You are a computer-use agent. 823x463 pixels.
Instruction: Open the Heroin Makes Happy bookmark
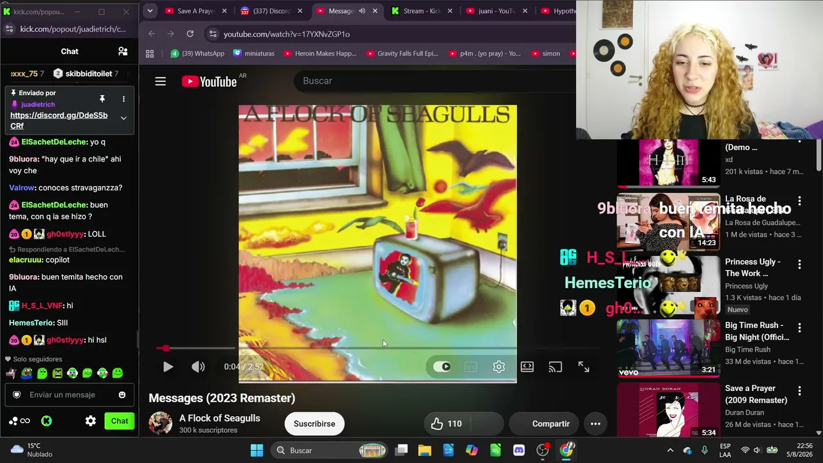[x=320, y=53]
